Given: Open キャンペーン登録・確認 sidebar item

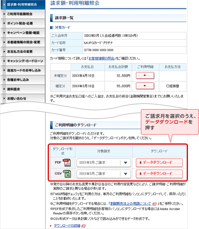Looking at the screenshot, I should (23, 33).
